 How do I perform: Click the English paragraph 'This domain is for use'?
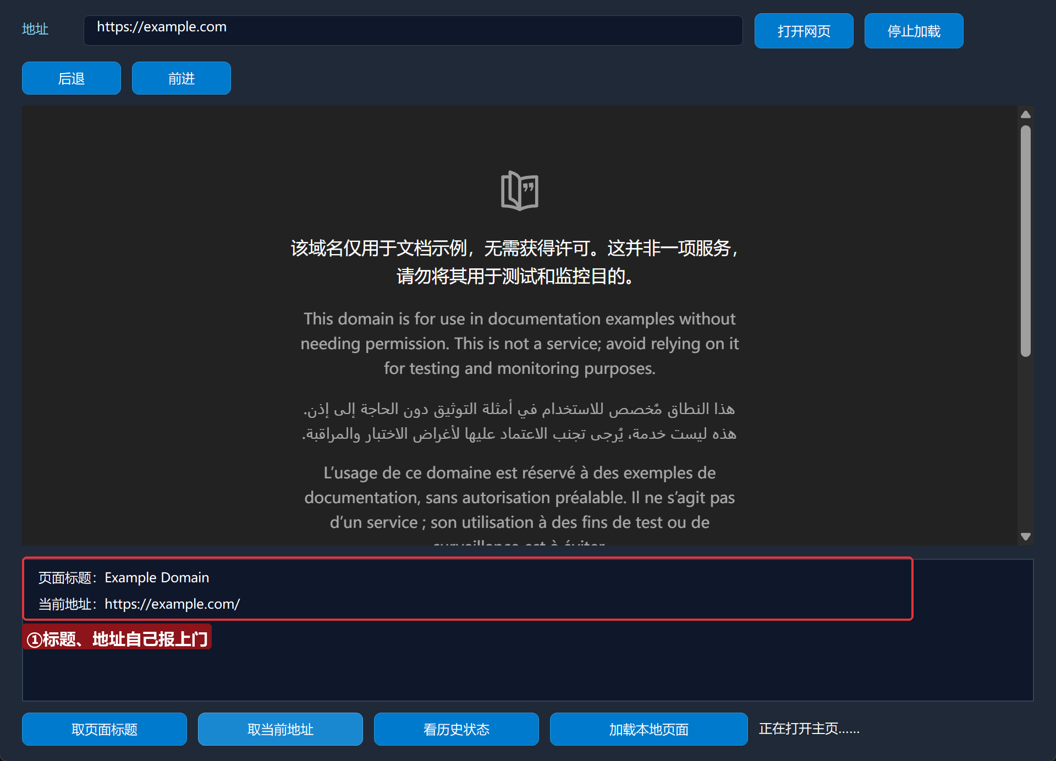click(x=520, y=344)
